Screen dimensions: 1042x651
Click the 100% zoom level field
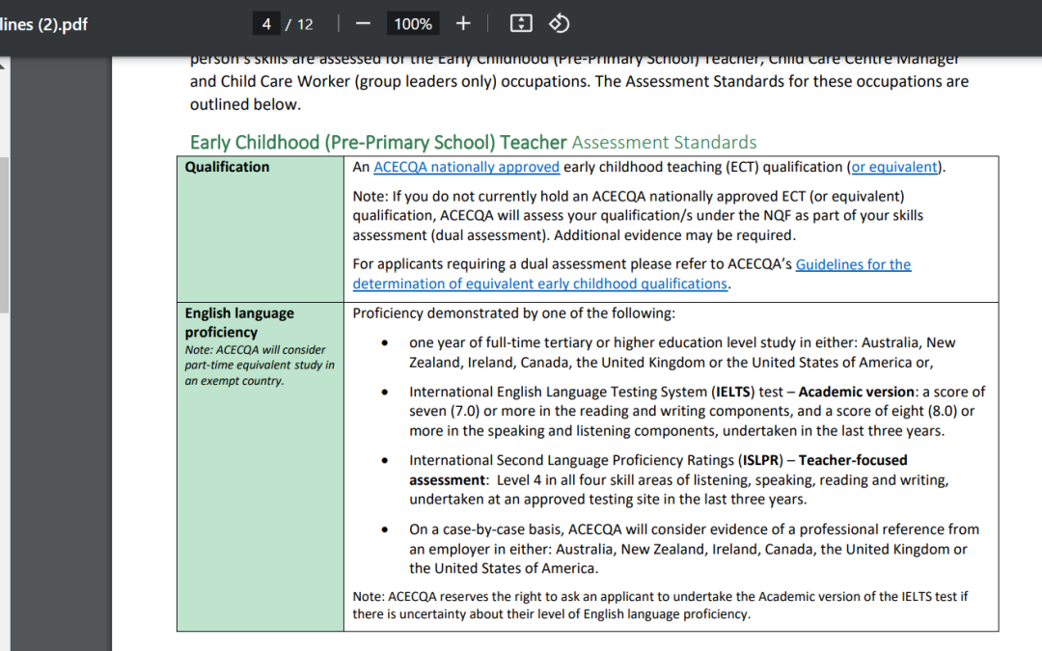pos(413,24)
